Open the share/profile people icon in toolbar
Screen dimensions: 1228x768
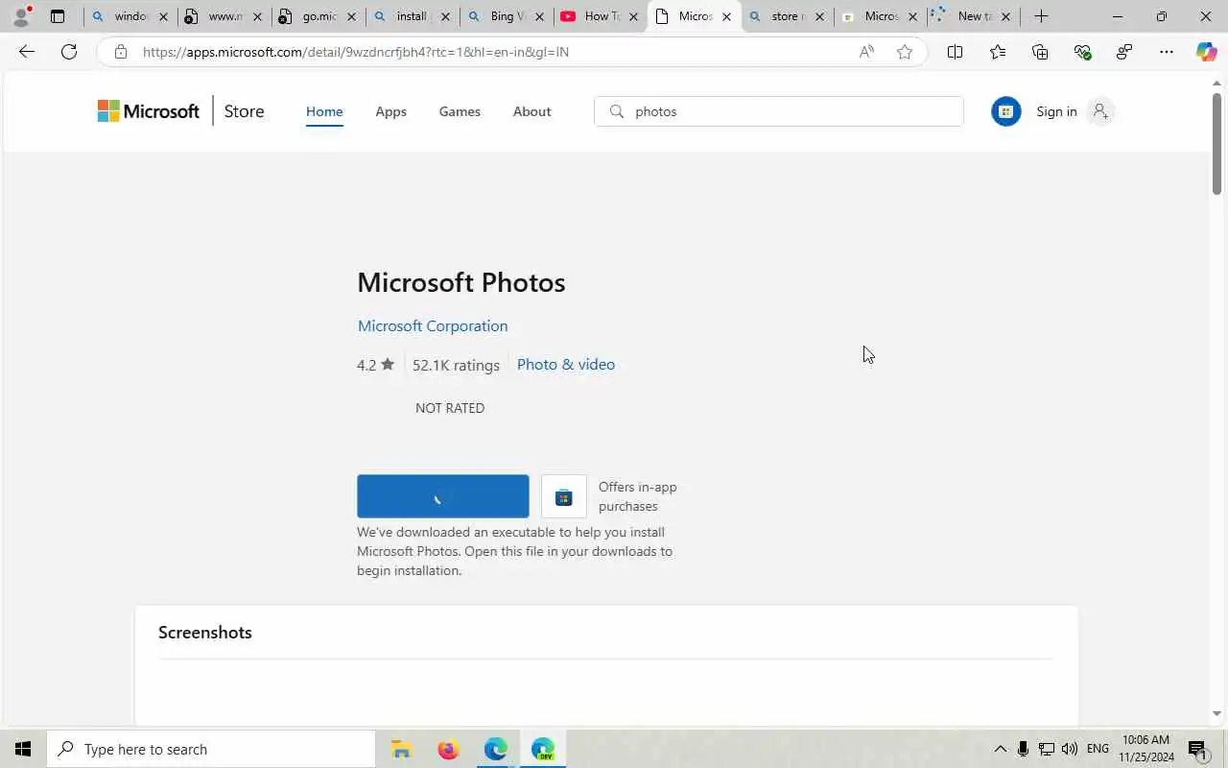(x=1124, y=52)
